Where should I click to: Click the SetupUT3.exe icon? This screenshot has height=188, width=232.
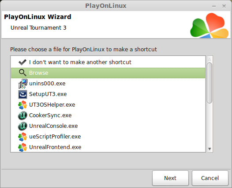pos(22,94)
